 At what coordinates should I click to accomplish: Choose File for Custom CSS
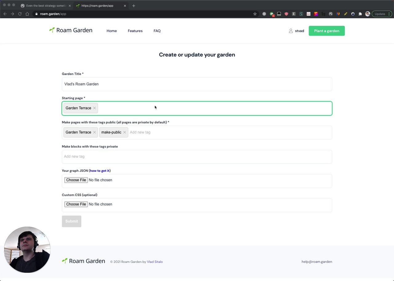[76, 204]
